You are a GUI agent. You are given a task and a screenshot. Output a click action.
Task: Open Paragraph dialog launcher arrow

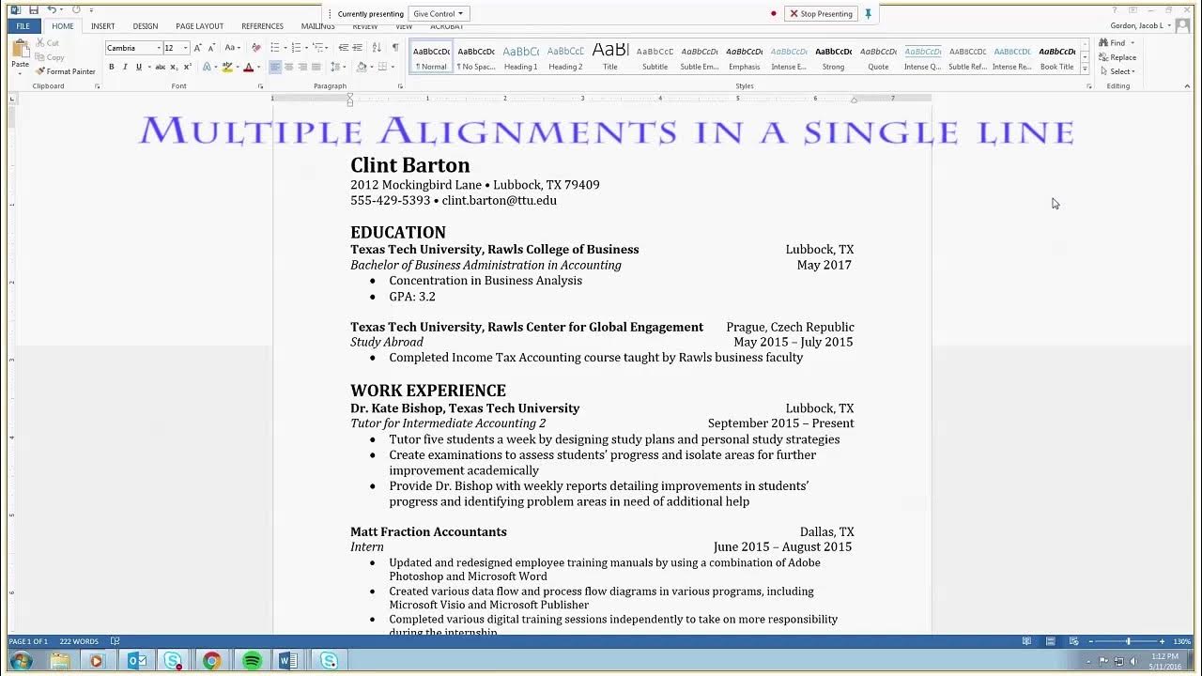[400, 86]
